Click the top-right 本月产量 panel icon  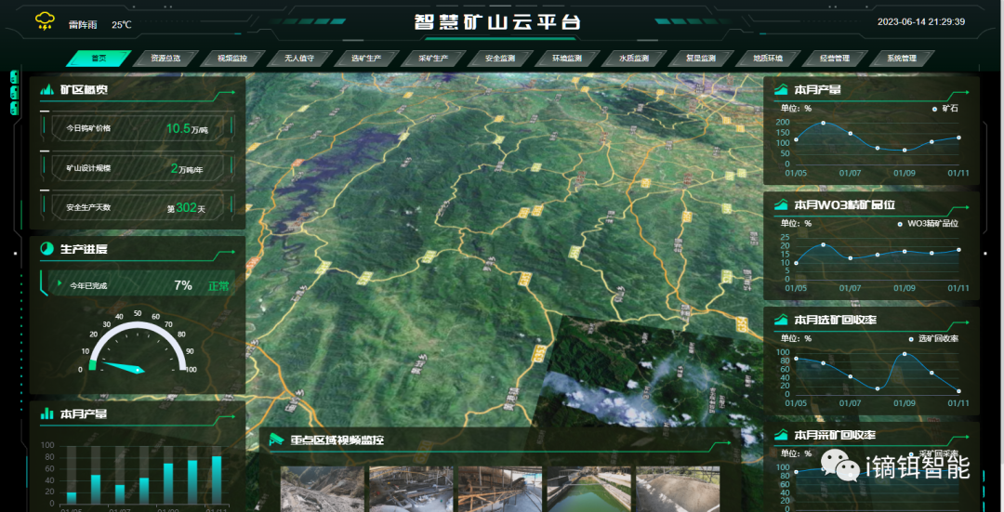(x=781, y=90)
